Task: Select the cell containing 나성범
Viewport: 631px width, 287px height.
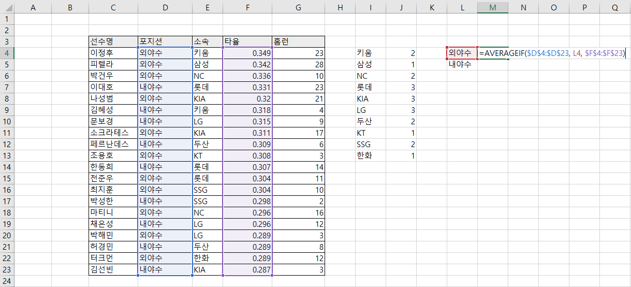Action: click(113, 98)
